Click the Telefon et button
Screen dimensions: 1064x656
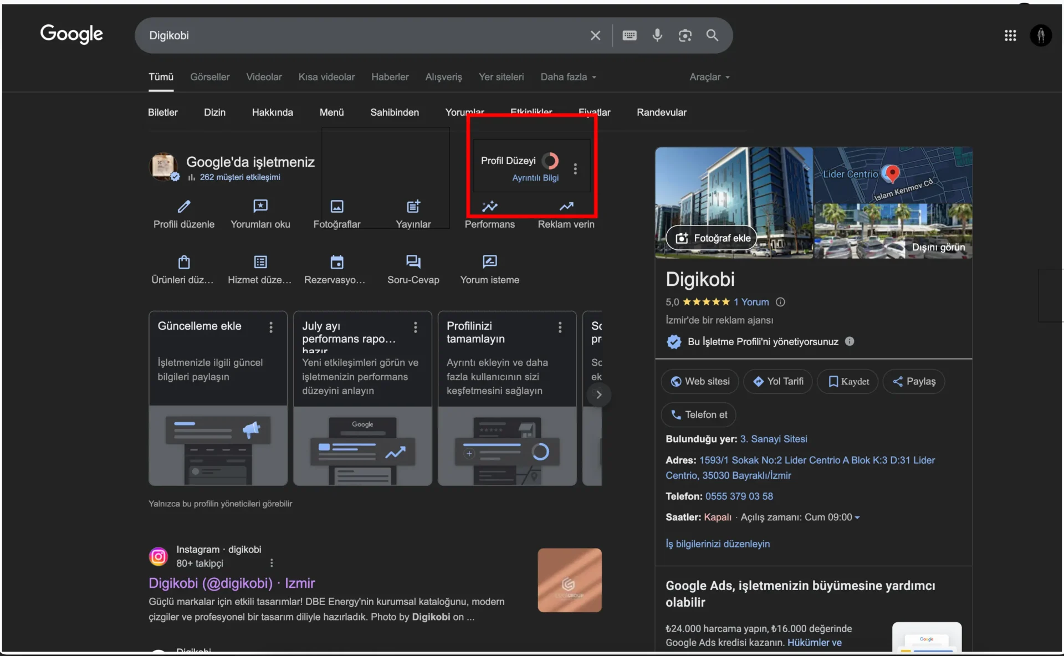click(699, 414)
